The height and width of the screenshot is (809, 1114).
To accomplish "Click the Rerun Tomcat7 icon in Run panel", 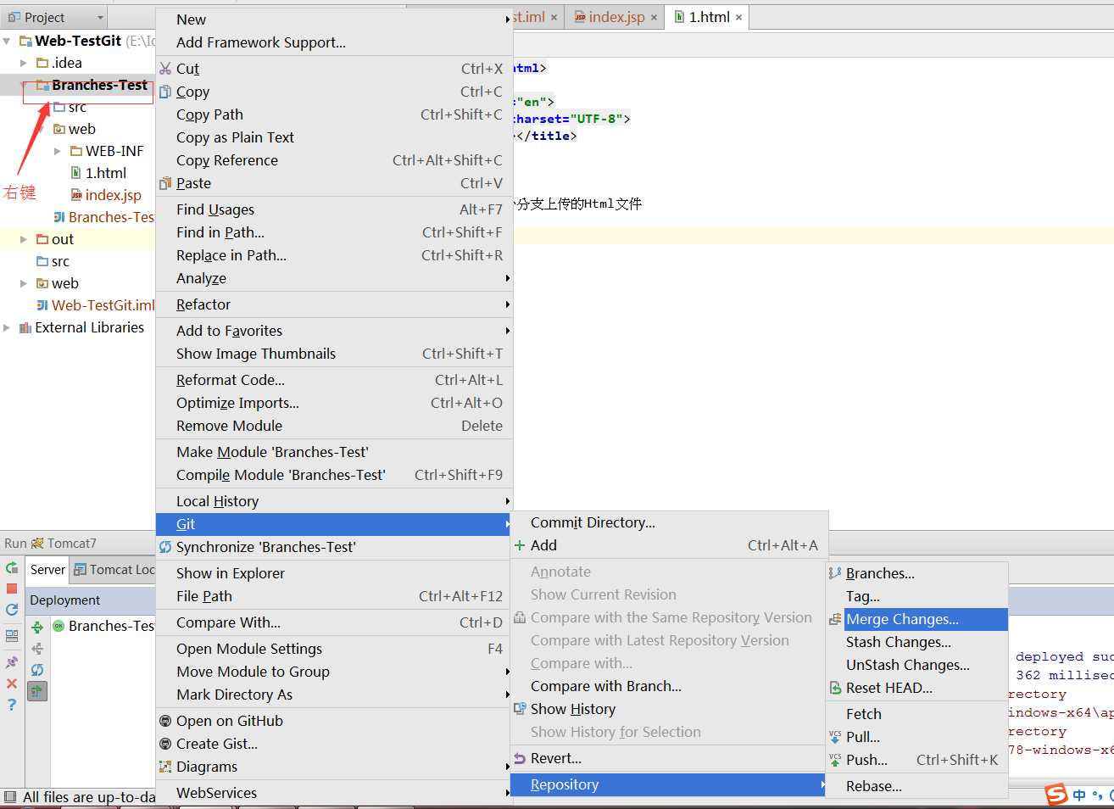I will click(12, 568).
